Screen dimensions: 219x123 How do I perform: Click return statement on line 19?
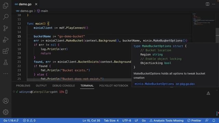[46, 53]
